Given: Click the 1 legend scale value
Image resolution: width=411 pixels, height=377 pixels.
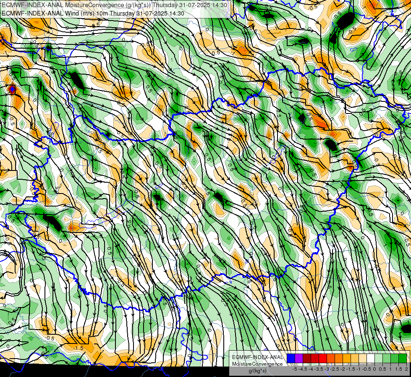Looking at the screenshot, I should coord(390,369).
